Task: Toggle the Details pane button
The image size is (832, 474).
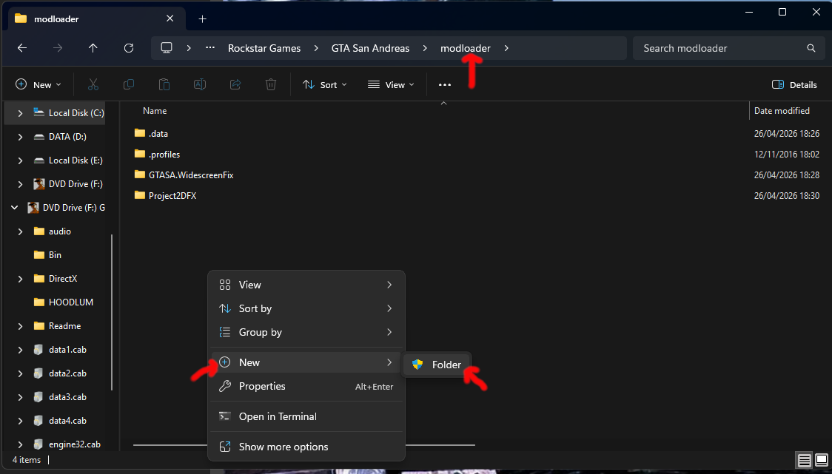Action: pyautogui.click(x=794, y=85)
